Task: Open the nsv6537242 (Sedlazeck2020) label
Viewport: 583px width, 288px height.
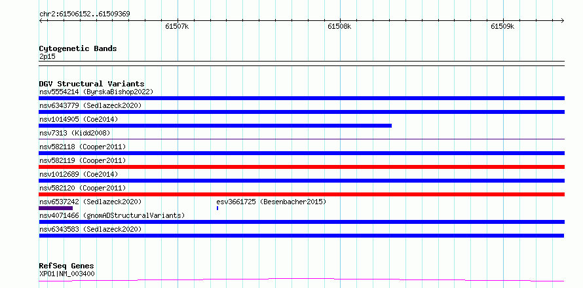Action: [x=90, y=202]
